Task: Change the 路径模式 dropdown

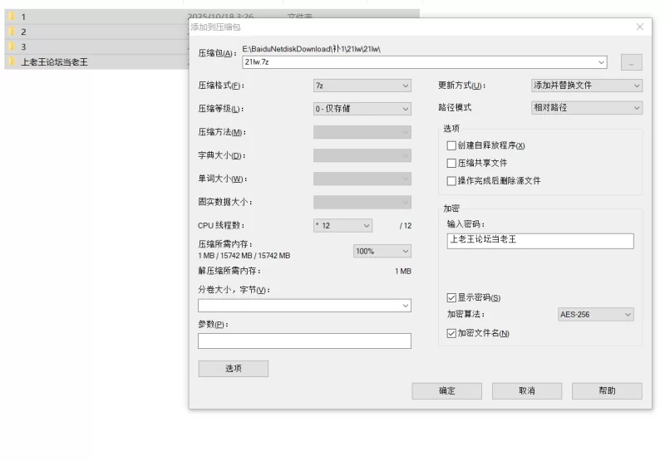Action: (586, 108)
